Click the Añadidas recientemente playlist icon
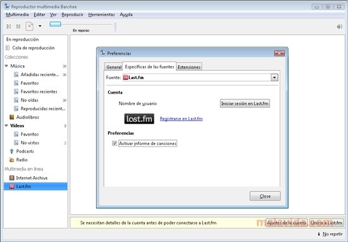Viewport: 348px width, 242px height. 16,75
